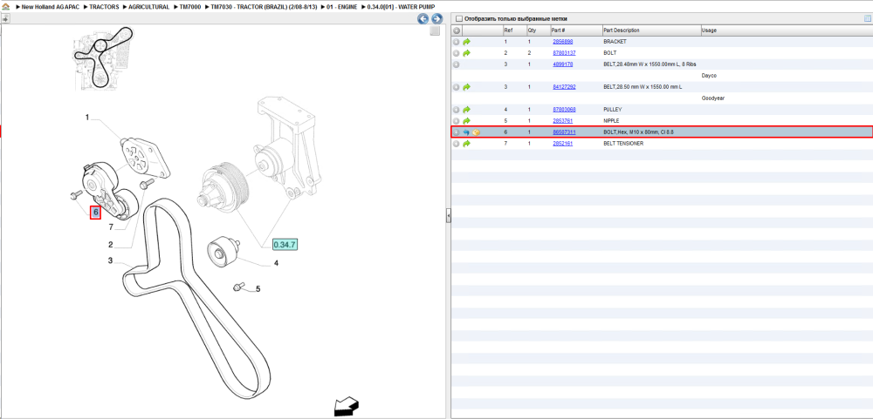Click 'BOLT,Hex, M10 x 80mm, Cl 8.8' description

[x=639, y=132]
